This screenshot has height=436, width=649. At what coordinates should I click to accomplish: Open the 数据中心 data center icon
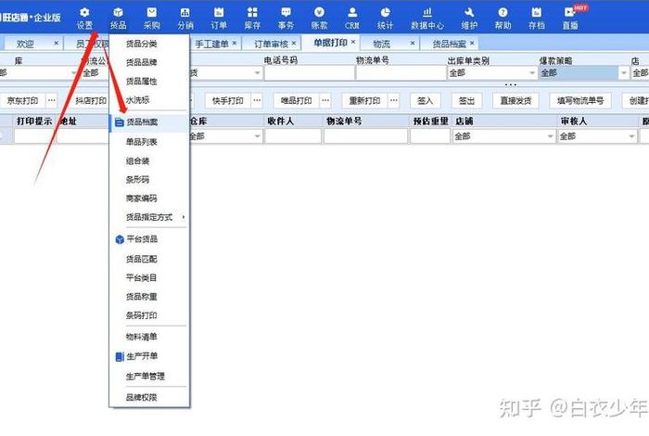[427, 19]
